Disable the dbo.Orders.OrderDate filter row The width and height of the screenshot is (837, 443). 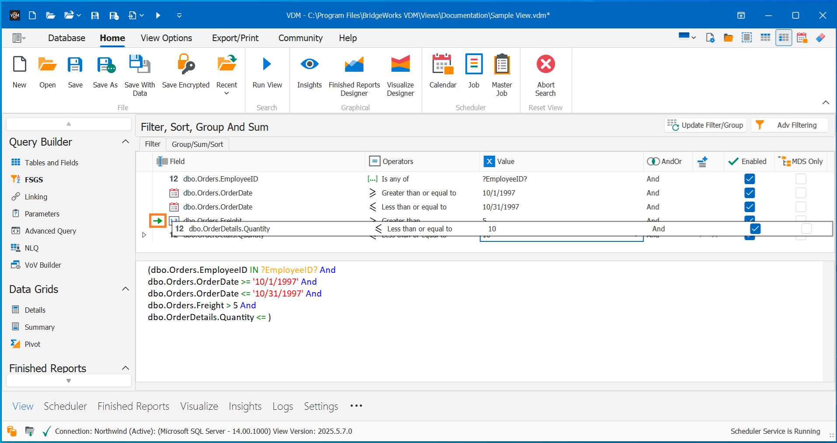pyautogui.click(x=750, y=193)
